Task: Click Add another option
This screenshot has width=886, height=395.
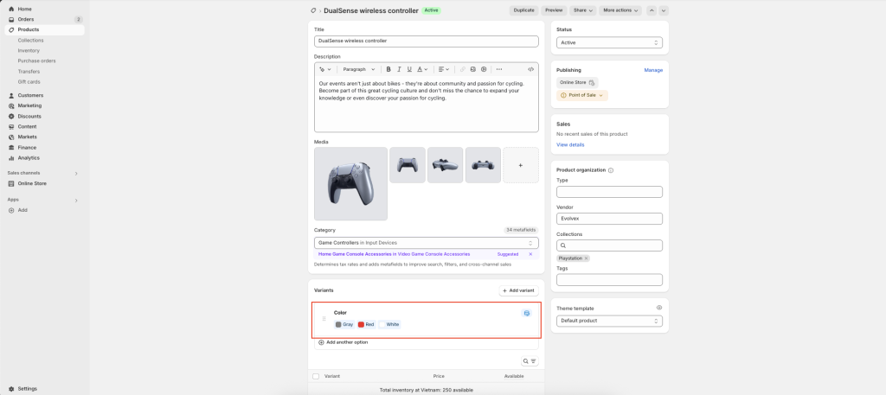Action: (x=343, y=342)
